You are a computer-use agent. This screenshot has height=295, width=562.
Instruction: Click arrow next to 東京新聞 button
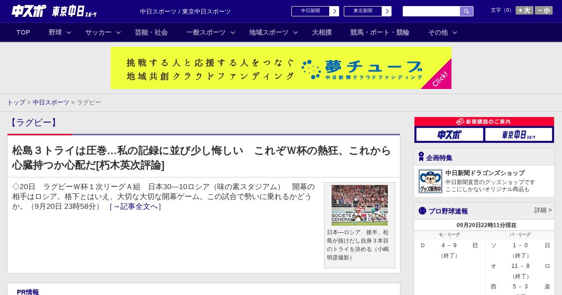[x=387, y=11]
